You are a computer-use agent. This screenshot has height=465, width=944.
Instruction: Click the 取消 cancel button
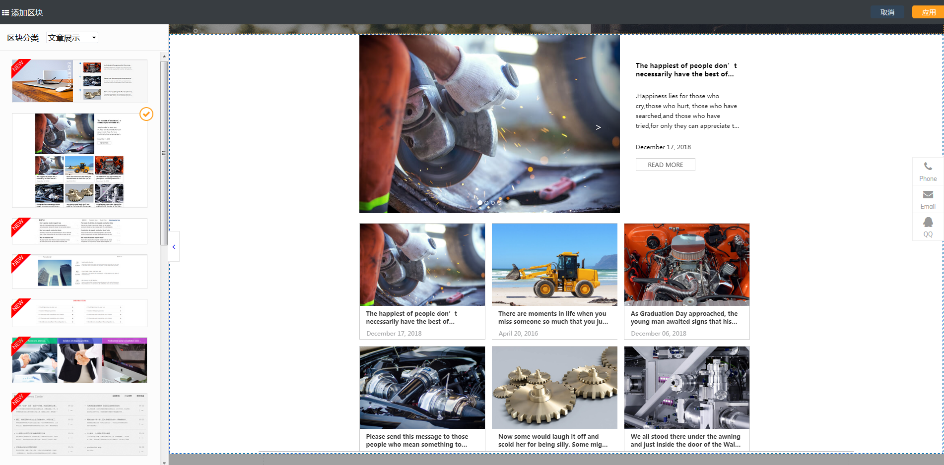pyautogui.click(x=887, y=12)
